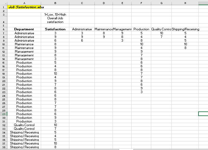Select column F header
208x150 pixels.
141,3
